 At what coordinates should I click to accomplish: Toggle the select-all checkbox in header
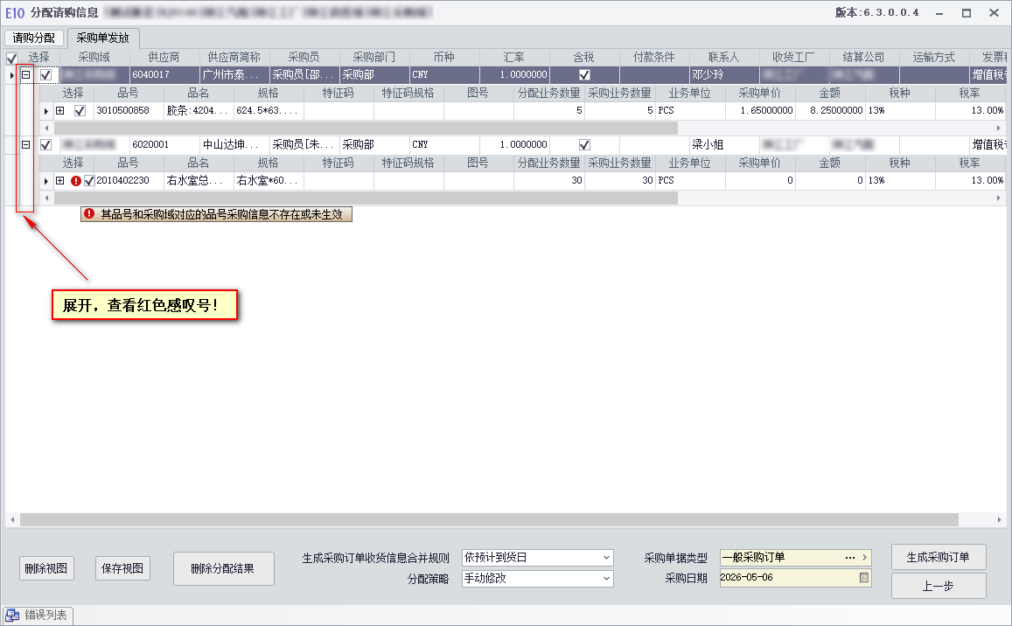[11, 58]
